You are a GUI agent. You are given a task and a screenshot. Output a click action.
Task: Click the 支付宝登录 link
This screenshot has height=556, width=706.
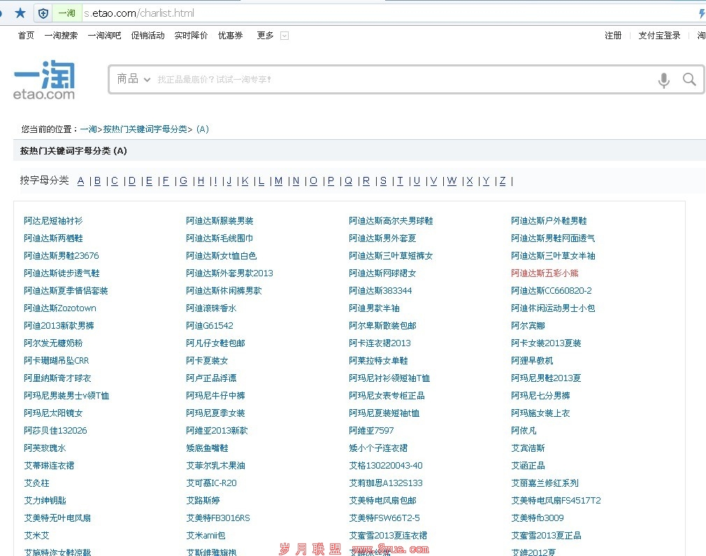click(x=658, y=36)
